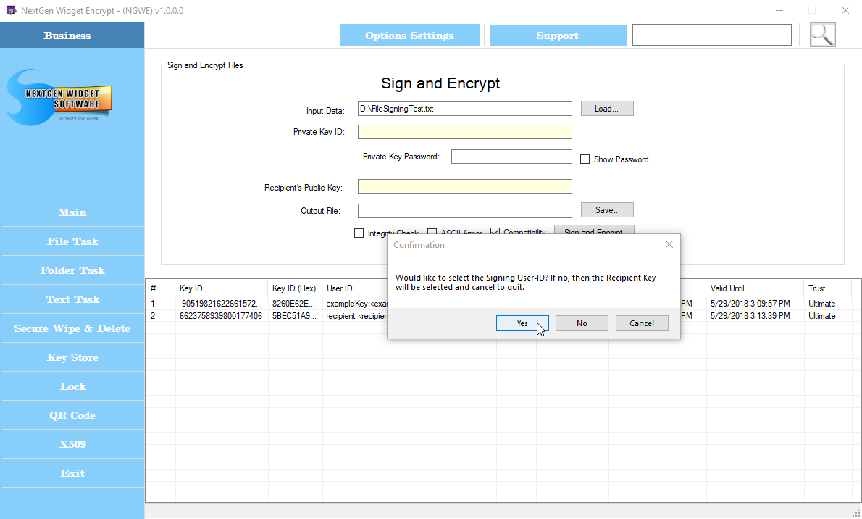Viewport: 862px width, 519px height.
Task: Click the NextGen Widget Software logo
Action: click(59, 98)
